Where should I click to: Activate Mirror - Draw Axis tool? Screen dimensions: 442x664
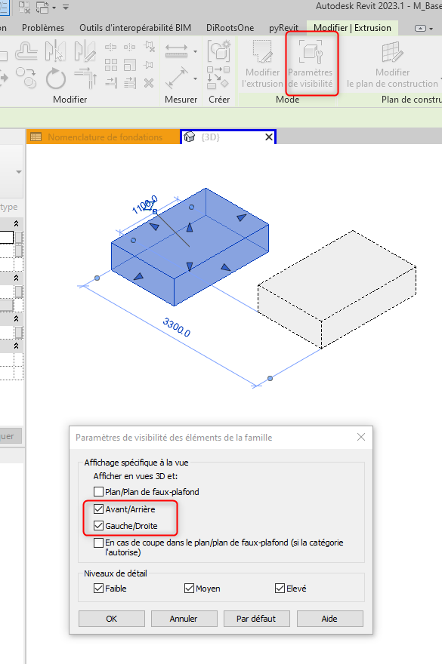click(x=85, y=51)
